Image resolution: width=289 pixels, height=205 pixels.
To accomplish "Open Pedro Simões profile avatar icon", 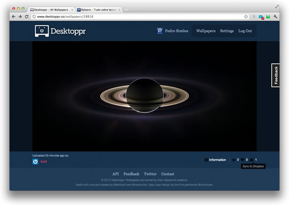I will [159, 31].
